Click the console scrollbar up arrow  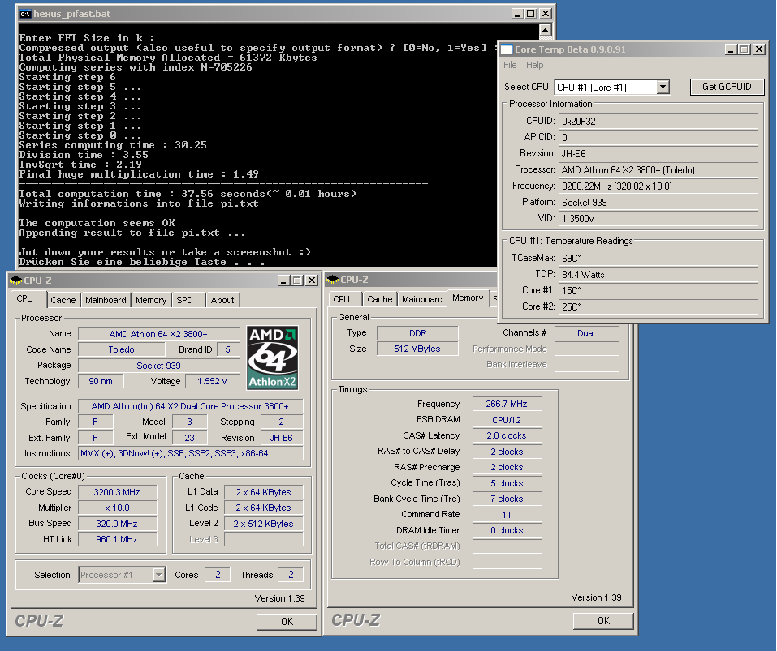click(545, 31)
